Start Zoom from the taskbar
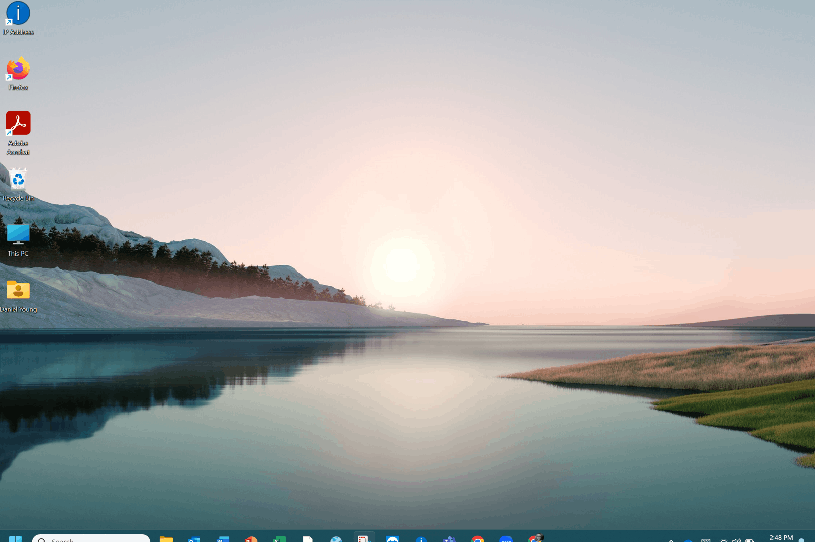 click(x=506, y=539)
